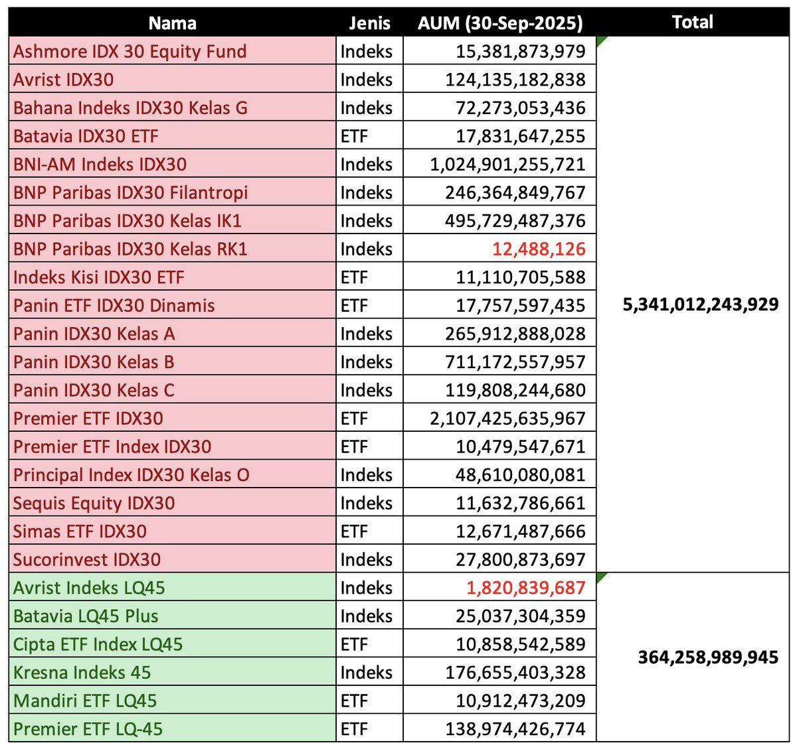
Task: Select the Kresna Indeks 45 cell
Action: coord(173,672)
